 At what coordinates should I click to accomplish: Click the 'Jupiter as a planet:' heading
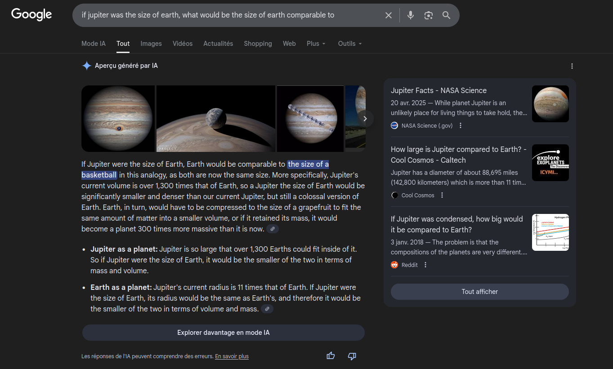[124, 249]
